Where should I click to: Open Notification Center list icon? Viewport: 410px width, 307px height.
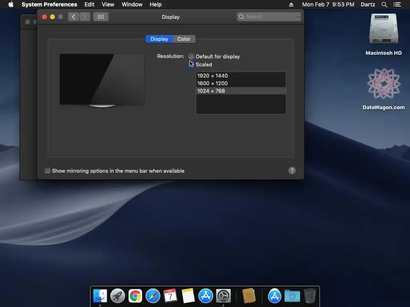pyautogui.click(x=397, y=4)
